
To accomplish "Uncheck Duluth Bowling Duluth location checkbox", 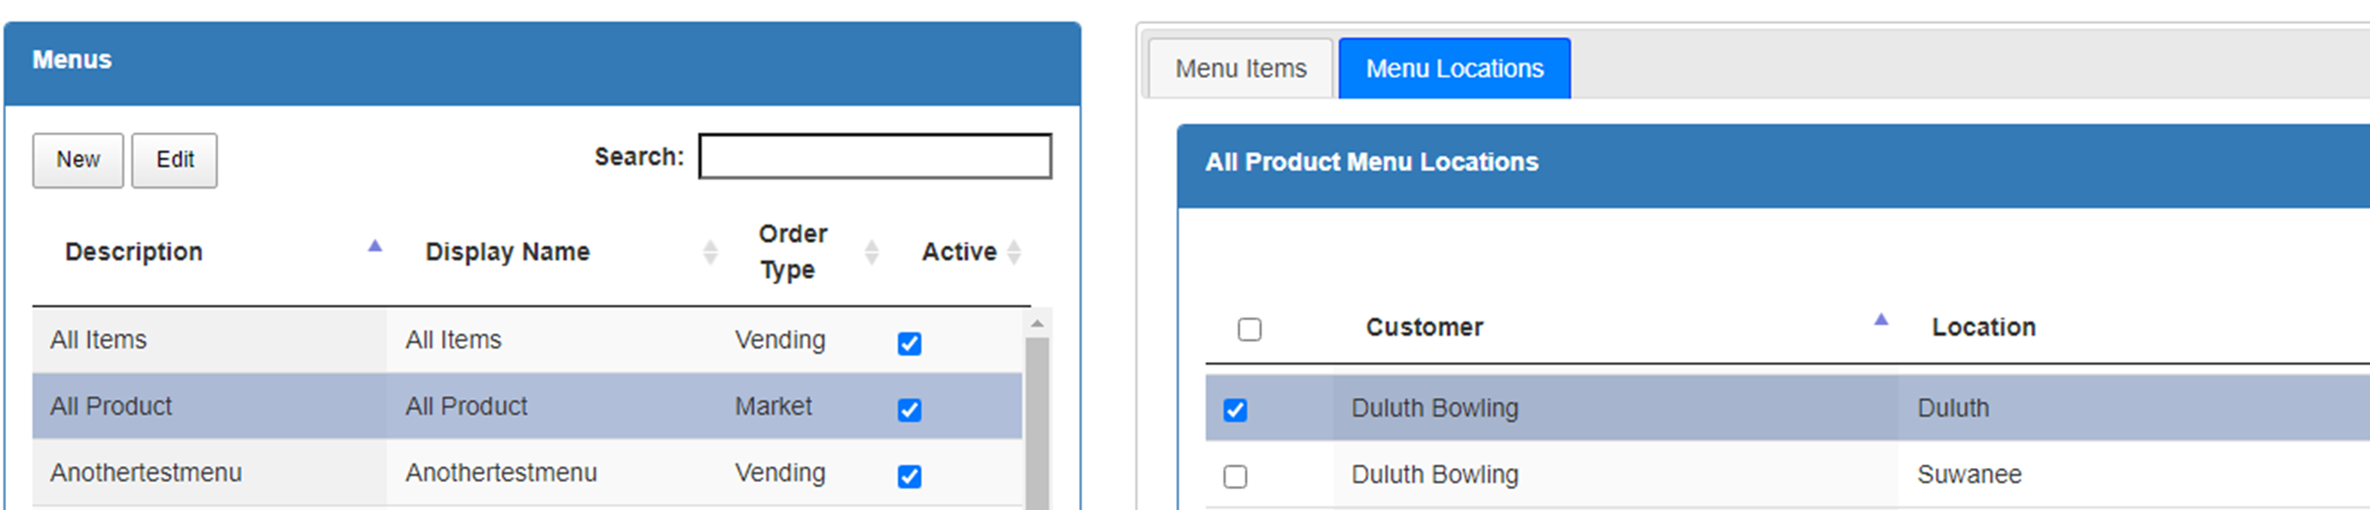I will [1235, 410].
